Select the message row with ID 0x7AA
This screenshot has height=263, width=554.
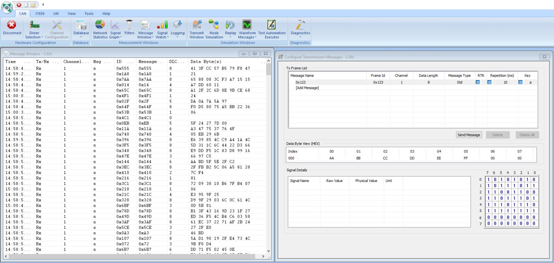pyautogui.click(x=135, y=79)
